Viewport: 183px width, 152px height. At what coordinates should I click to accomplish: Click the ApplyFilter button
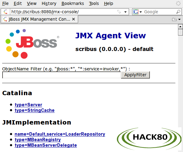click(x=135, y=75)
